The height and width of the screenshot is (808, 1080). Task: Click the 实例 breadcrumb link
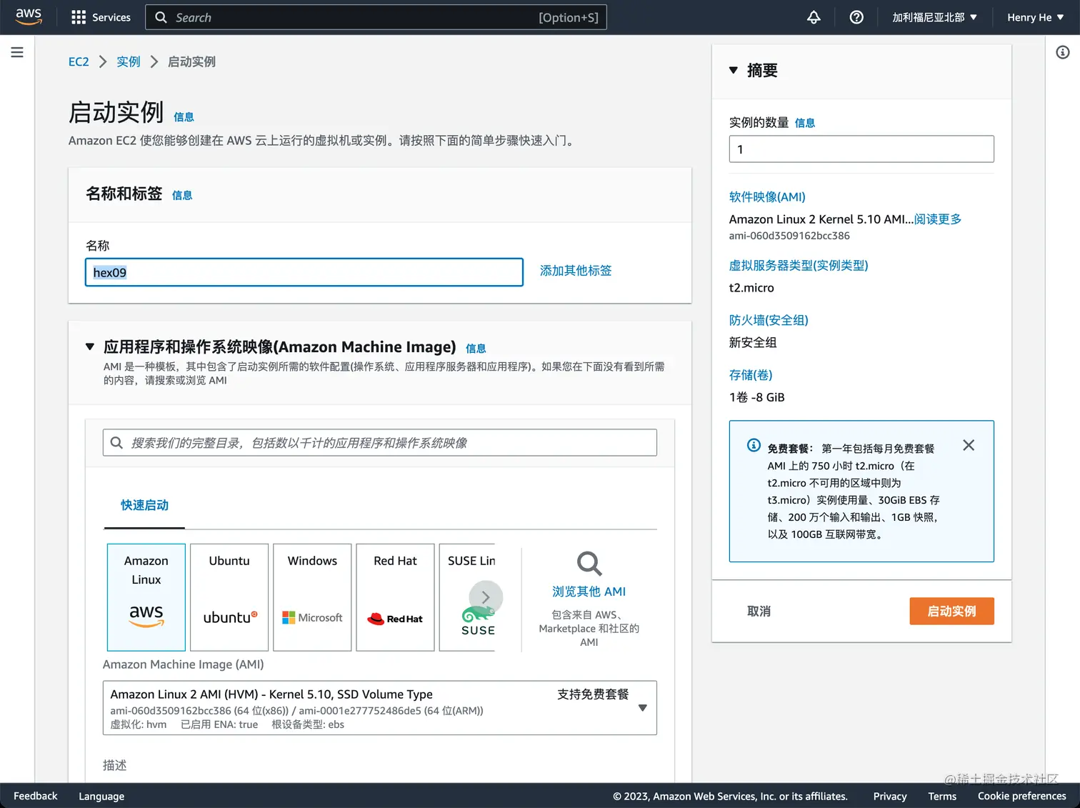[129, 61]
